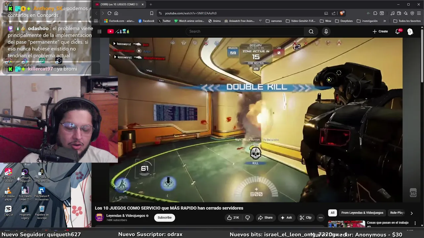Open Five Hearts Under One desktop shortcut
424x238 pixels.
[x=25, y=194]
